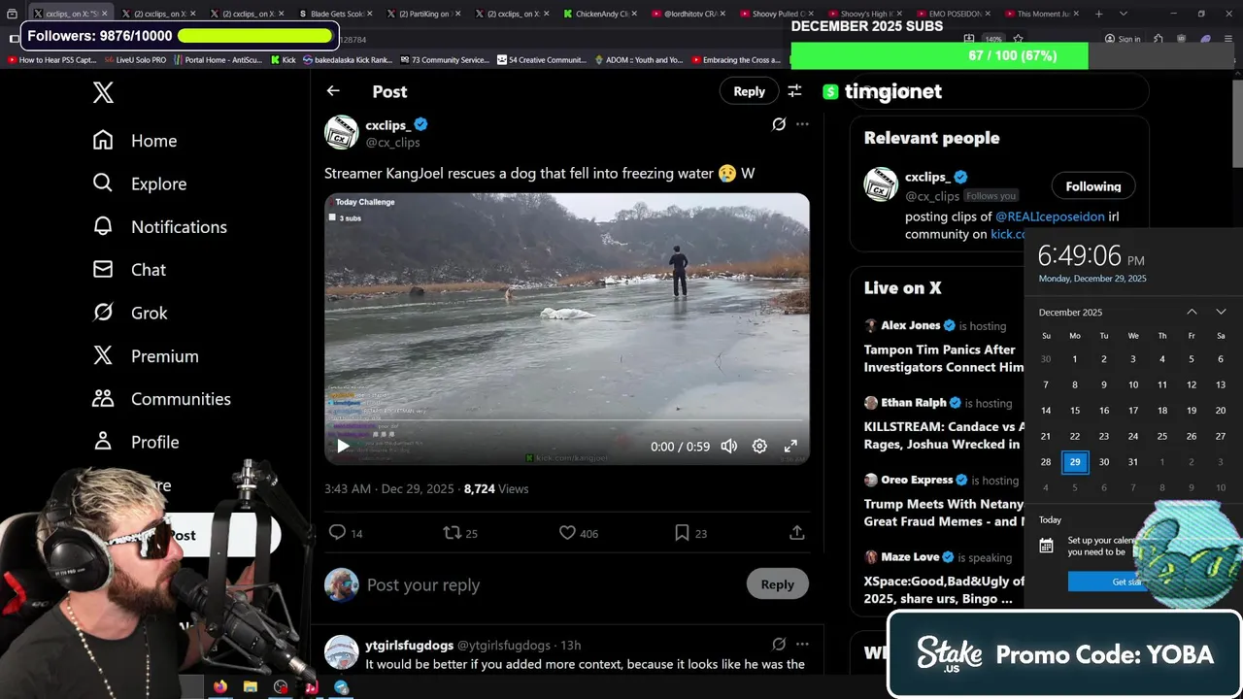Share the post using the share icon

[x=796, y=532]
